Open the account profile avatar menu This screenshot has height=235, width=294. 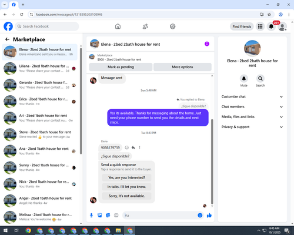(282, 26)
